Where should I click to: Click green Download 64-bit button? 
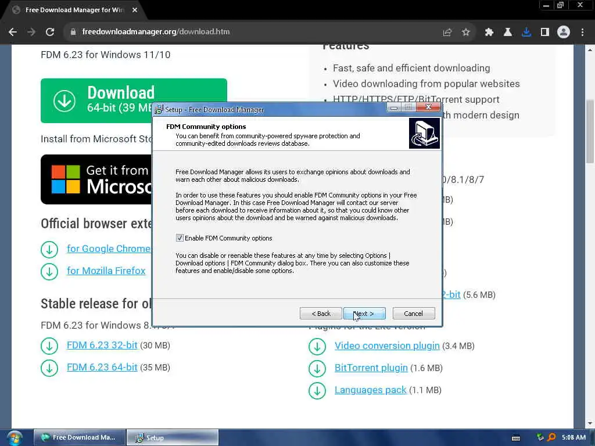(x=96, y=100)
